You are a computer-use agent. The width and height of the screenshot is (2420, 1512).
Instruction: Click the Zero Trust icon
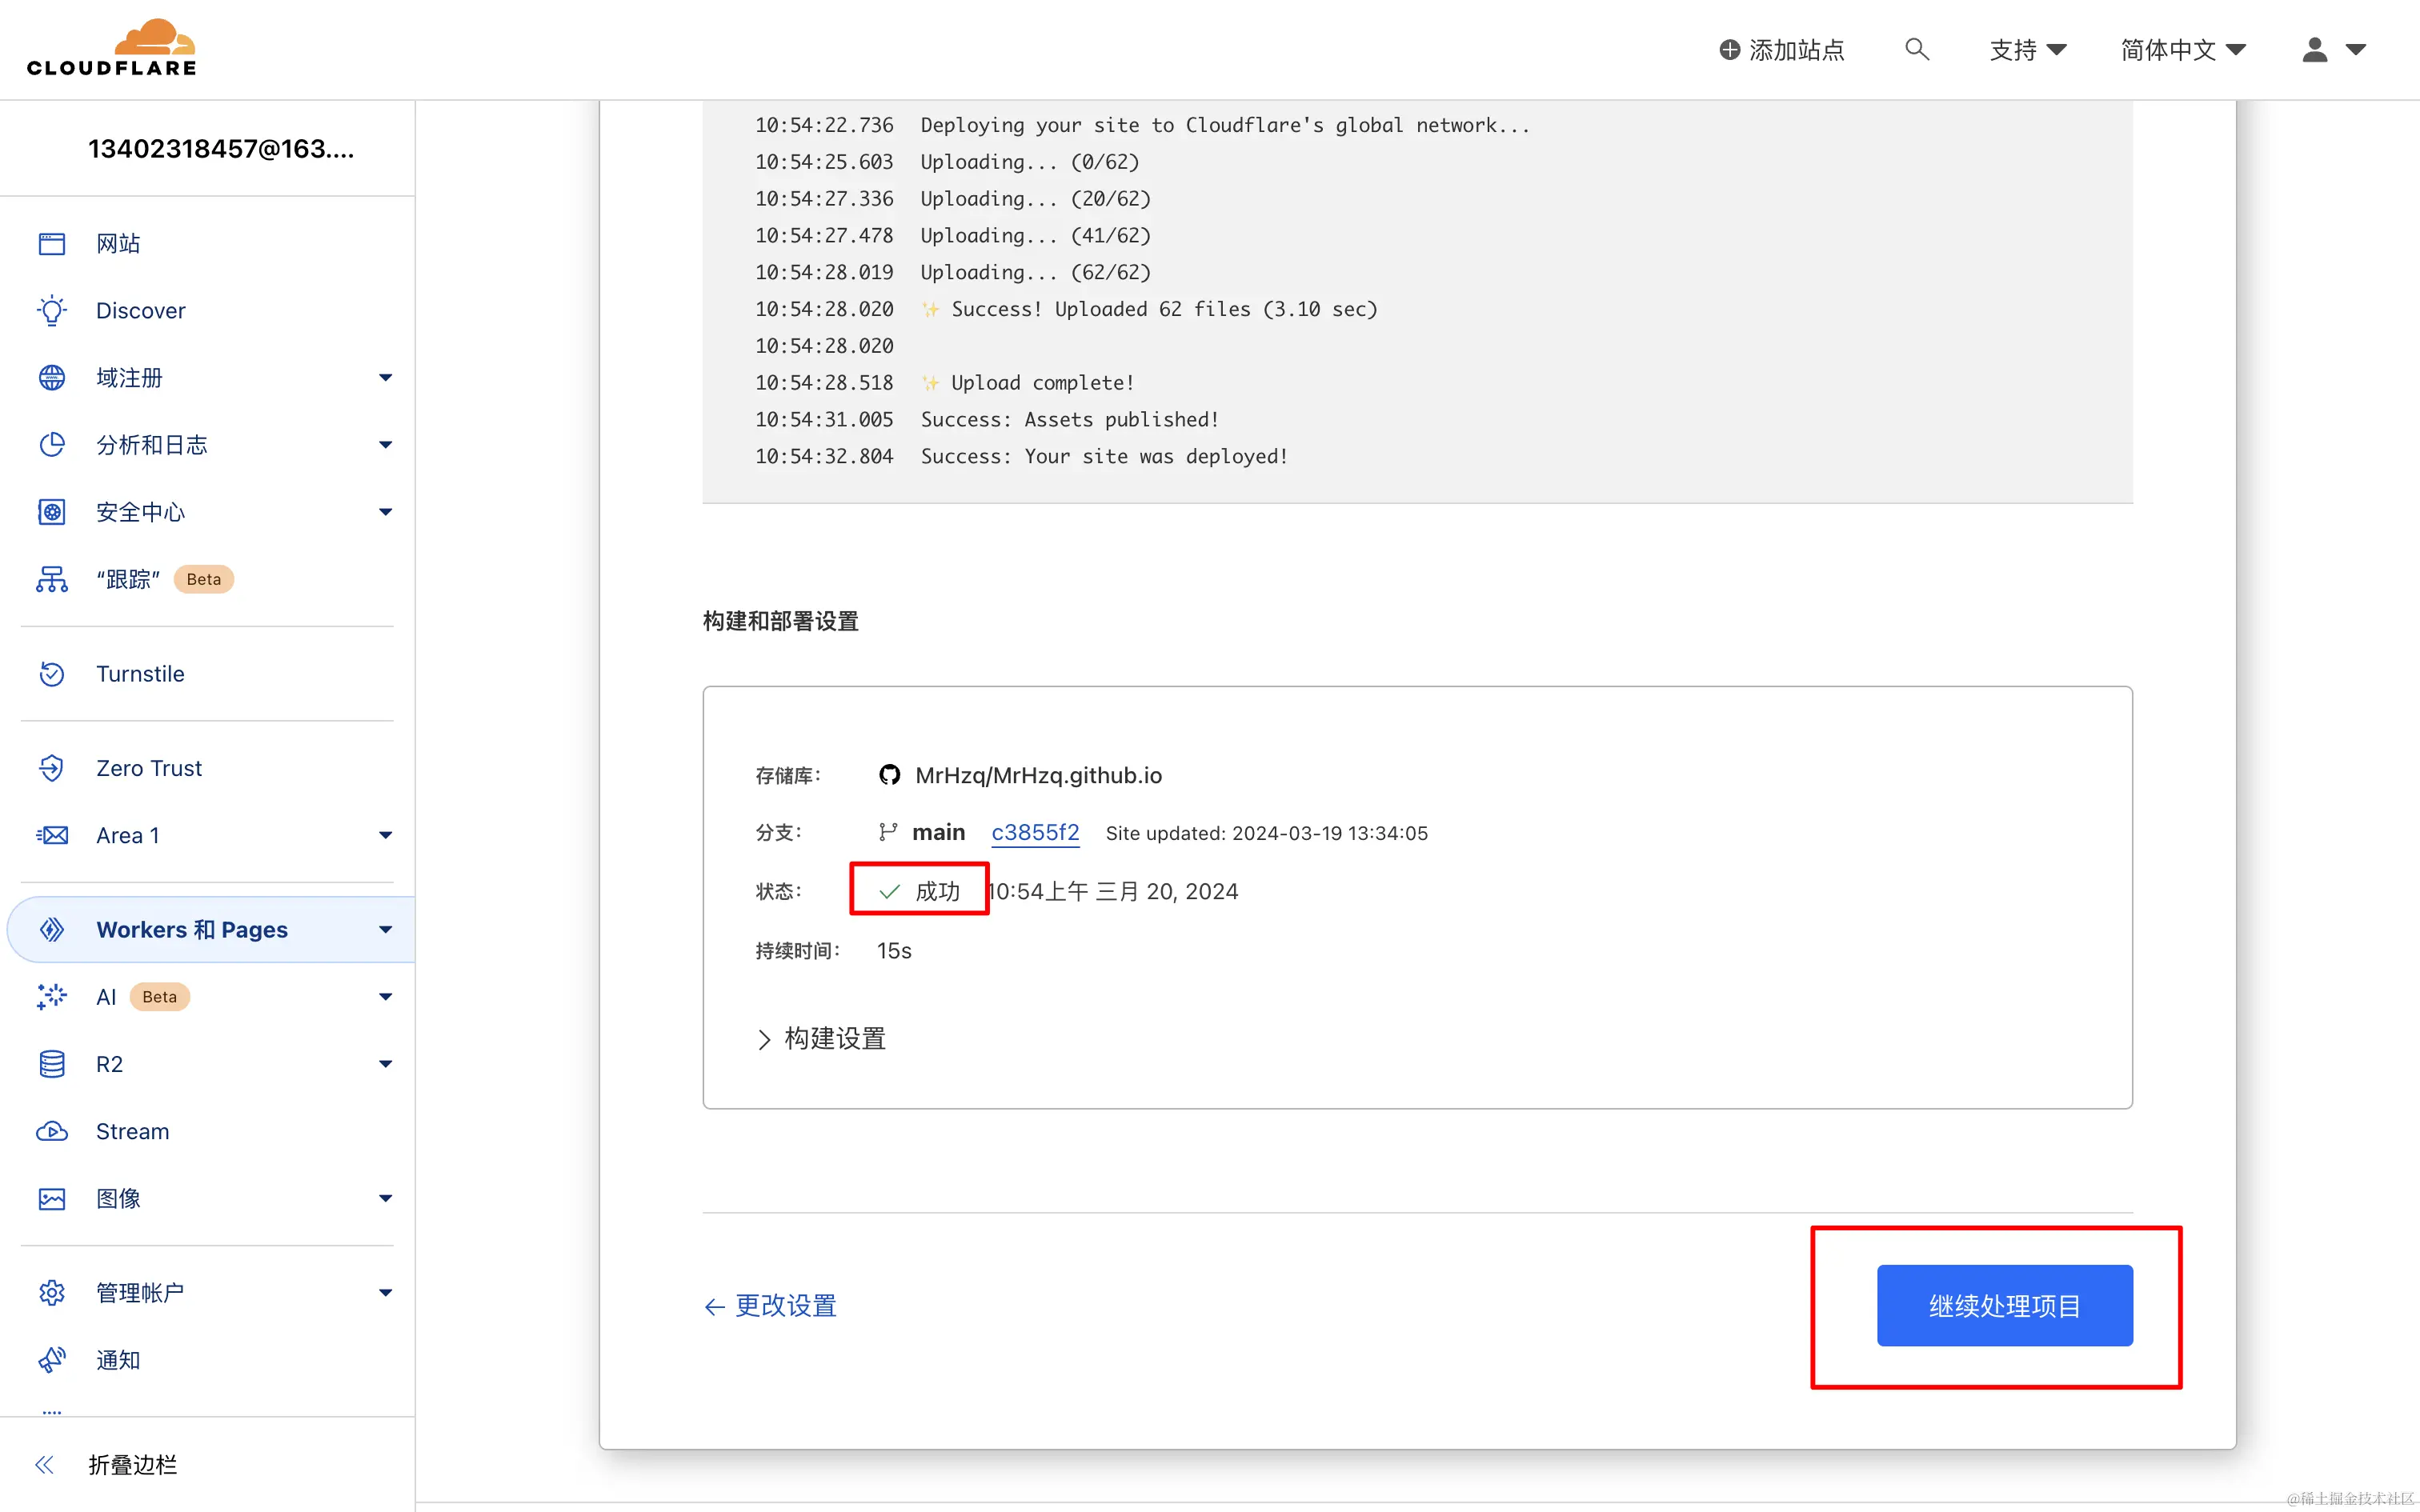(x=52, y=768)
